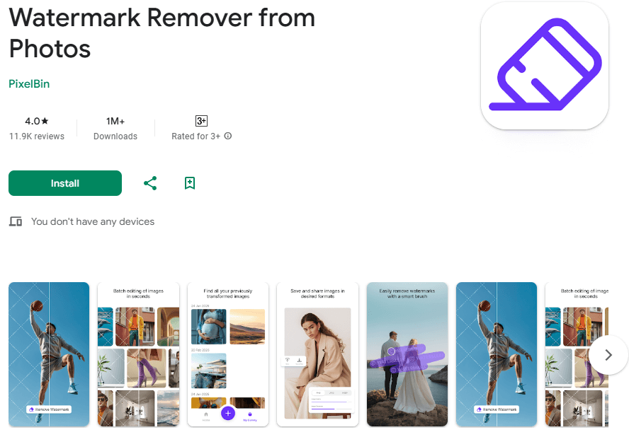Click the purple eraser app icon

tap(545, 66)
